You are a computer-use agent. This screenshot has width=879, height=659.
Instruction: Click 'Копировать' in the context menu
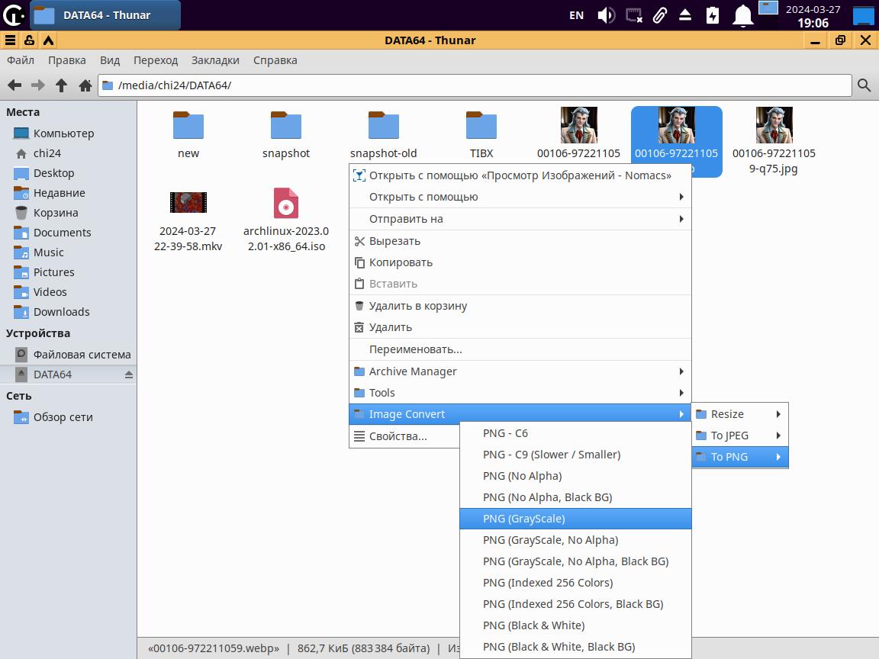pos(401,262)
